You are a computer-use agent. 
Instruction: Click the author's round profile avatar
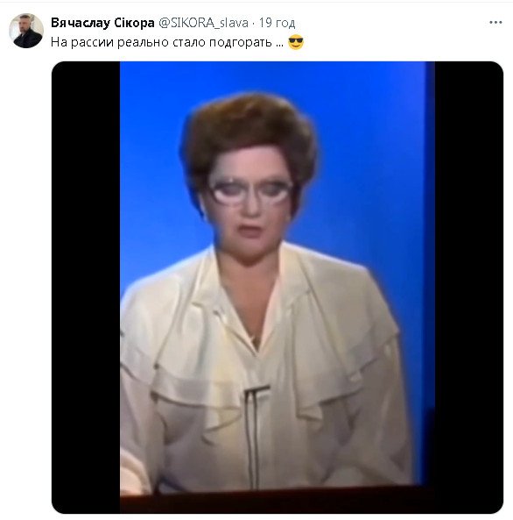[26, 31]
